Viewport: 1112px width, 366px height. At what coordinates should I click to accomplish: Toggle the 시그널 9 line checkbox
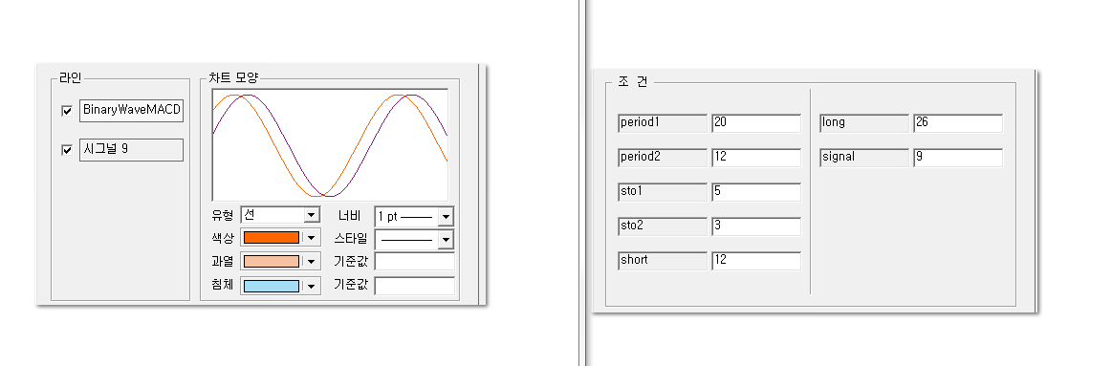coord(67,150)
